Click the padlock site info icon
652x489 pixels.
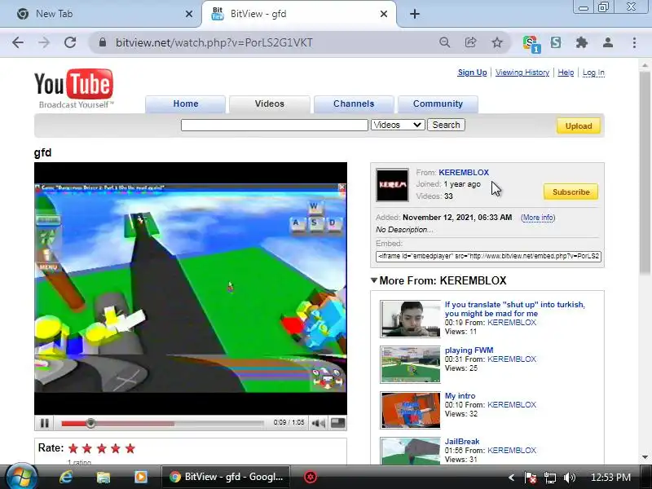pos(103,42)
